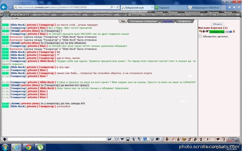
Task: Click the send message arrow icon
Action: click(x=109, y=139)
